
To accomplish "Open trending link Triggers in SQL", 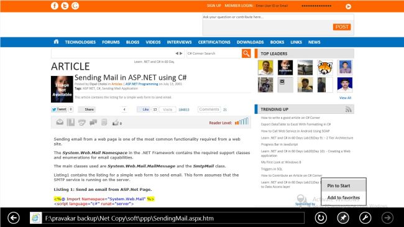I will (272, 169).
